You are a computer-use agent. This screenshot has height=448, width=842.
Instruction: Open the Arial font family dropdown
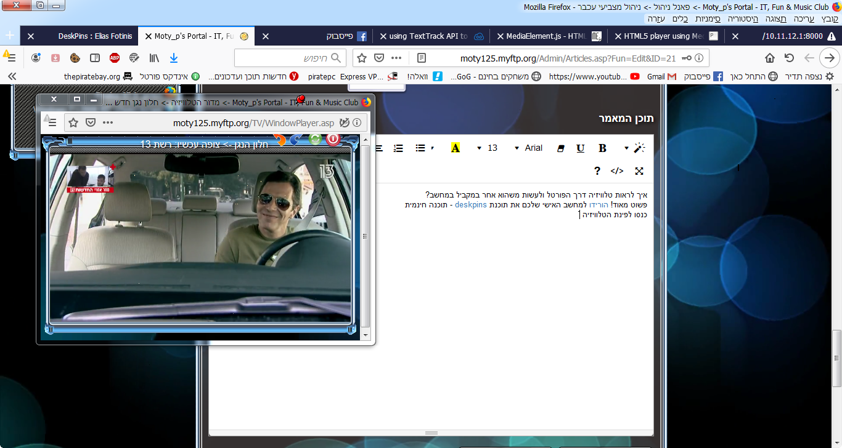click(x=529, y=148)
